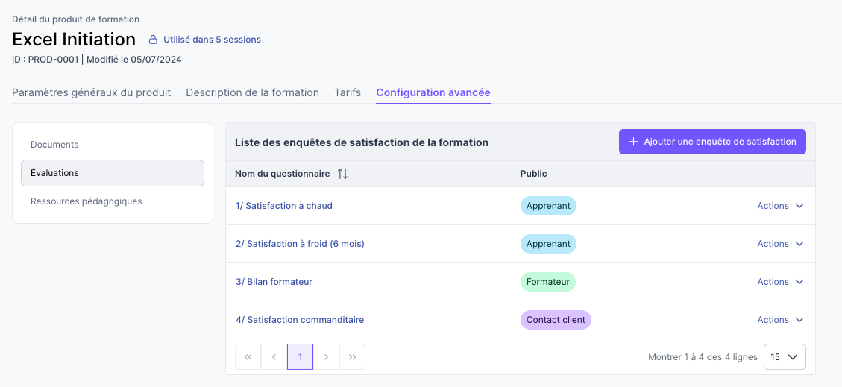842x387 pixels.
Task: Click the green Formateur badge
Action: 547,282
